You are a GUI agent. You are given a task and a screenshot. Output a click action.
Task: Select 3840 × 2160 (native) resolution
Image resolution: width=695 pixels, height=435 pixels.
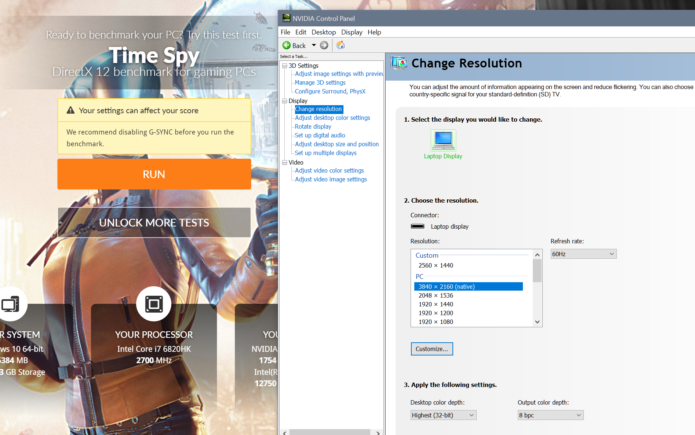[x=468, y=287]
